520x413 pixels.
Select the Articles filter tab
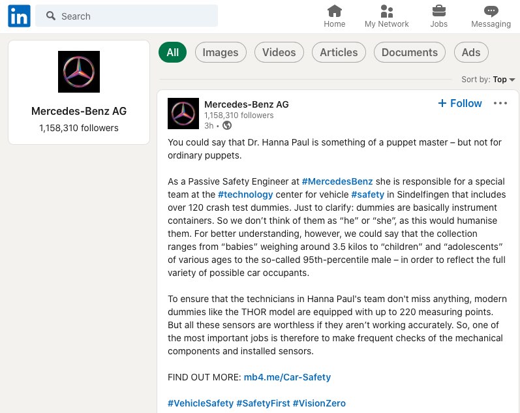coord(339,52)
